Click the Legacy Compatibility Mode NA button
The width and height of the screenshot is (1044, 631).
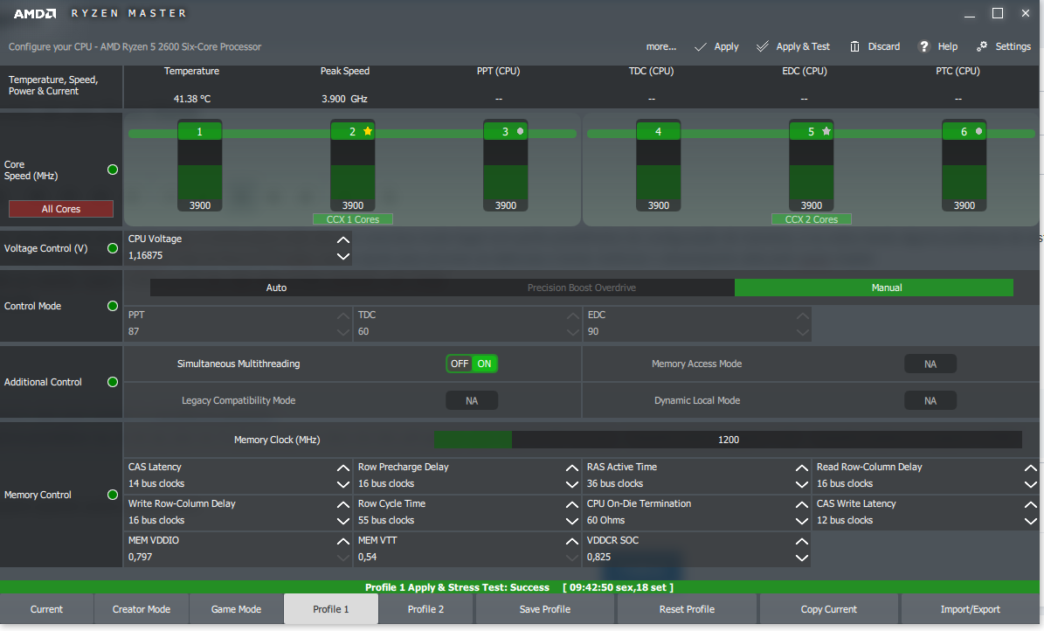[x=472, y=400]
